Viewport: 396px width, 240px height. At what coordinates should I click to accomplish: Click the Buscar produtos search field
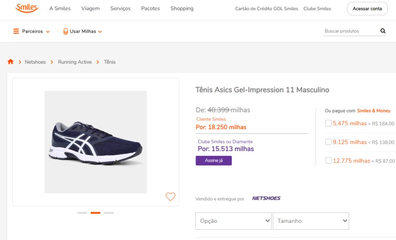coord(351,31)
